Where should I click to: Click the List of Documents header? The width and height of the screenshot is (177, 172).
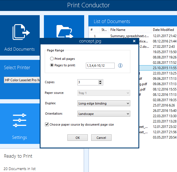click(x=112, y=21)
